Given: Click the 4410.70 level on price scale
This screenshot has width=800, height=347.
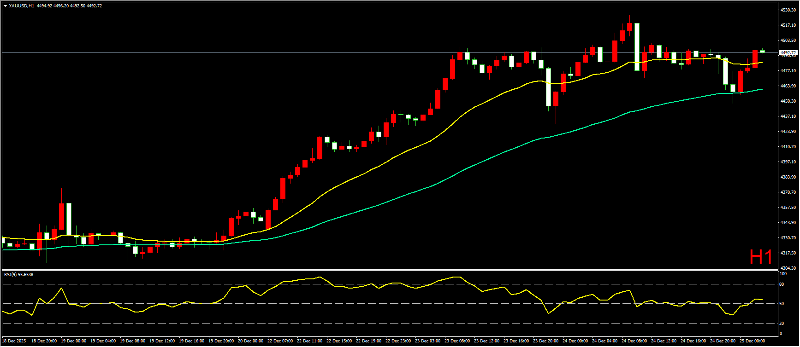Looking at the screenshot, I should [x=788, y=146].
